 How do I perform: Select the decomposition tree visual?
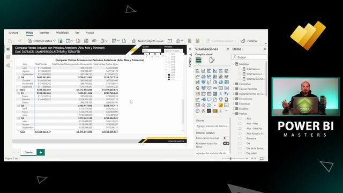(x=204, y=100)
